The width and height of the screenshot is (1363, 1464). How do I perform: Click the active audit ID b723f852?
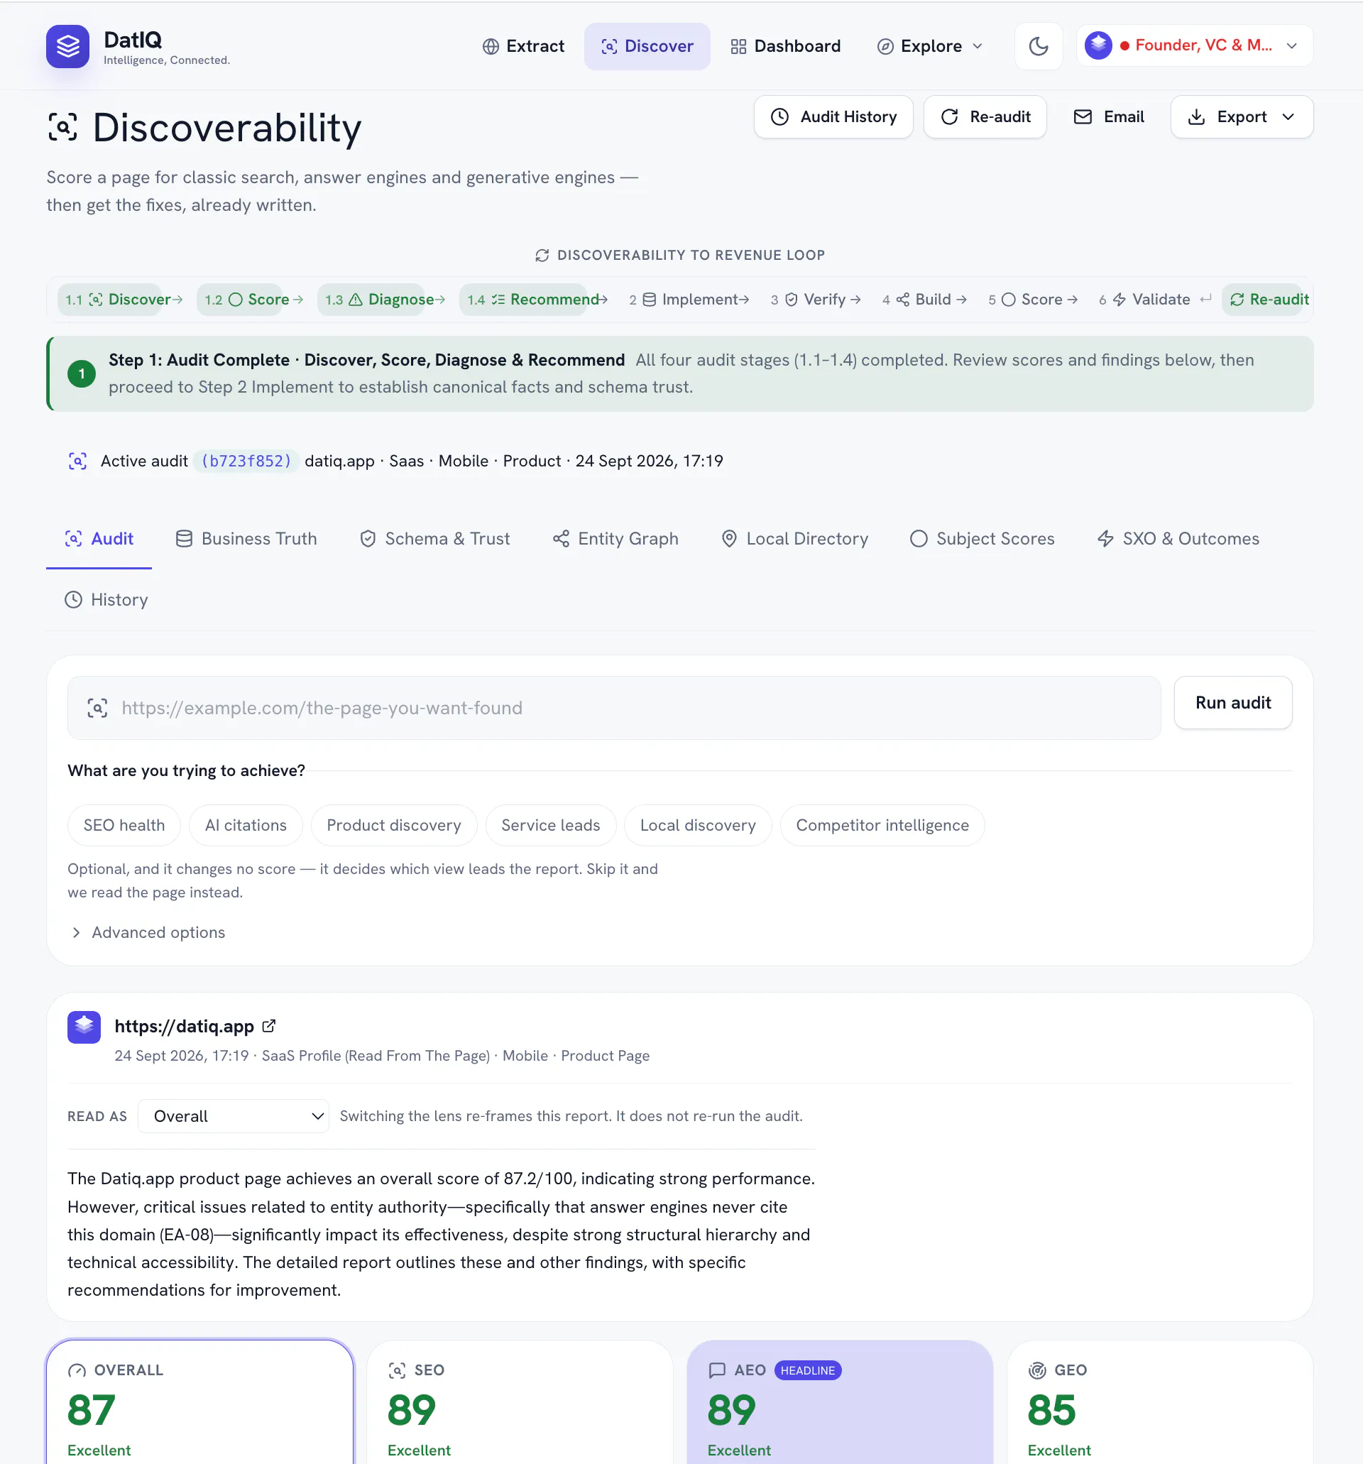(246, 461)
